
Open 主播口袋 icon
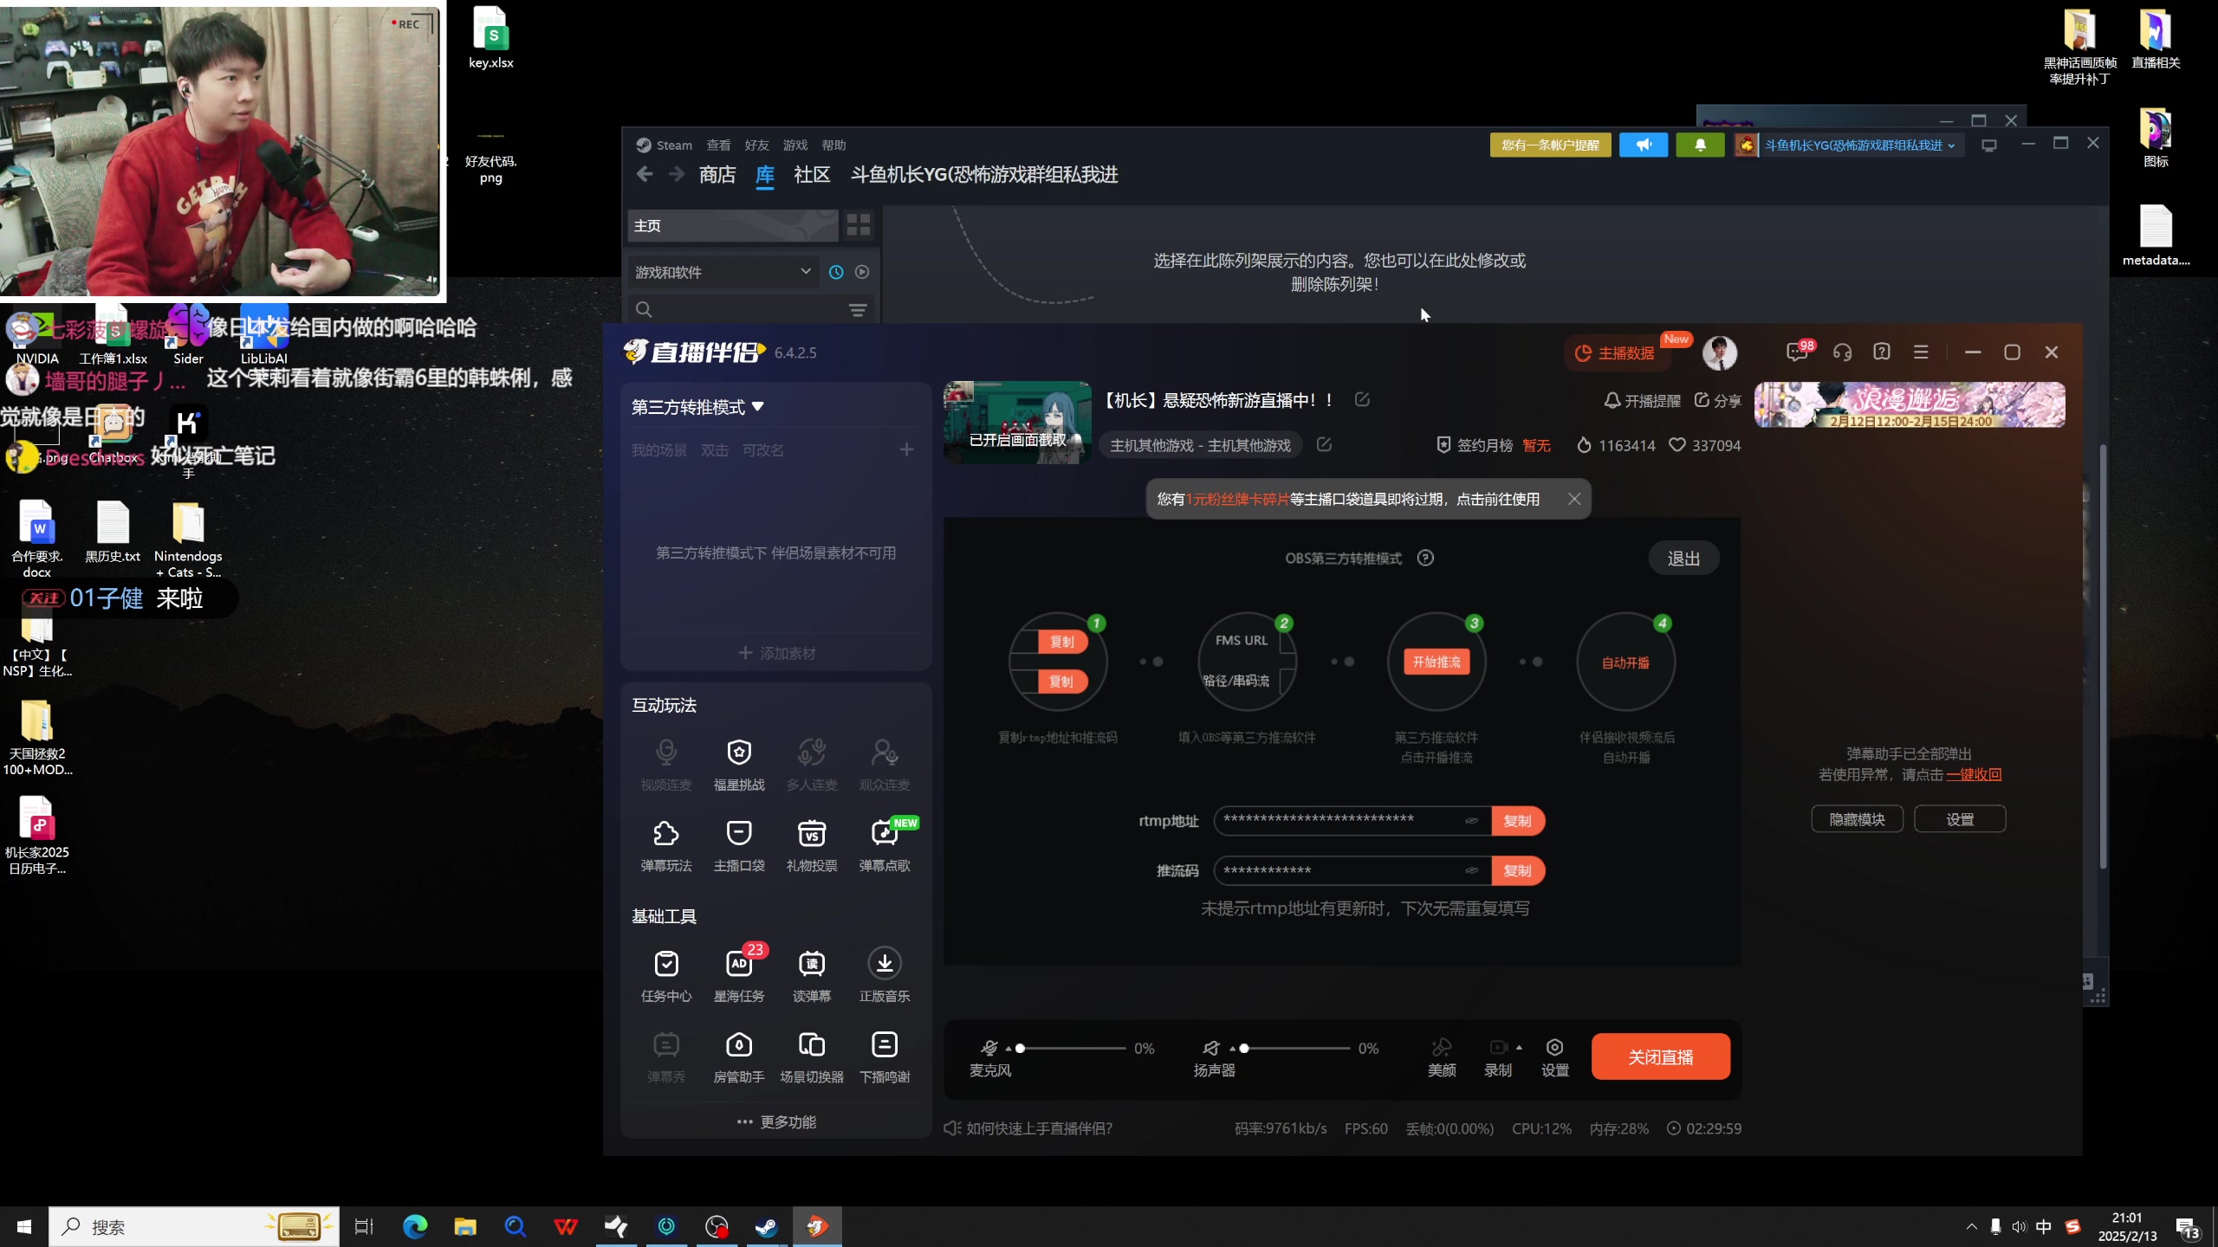738,845
